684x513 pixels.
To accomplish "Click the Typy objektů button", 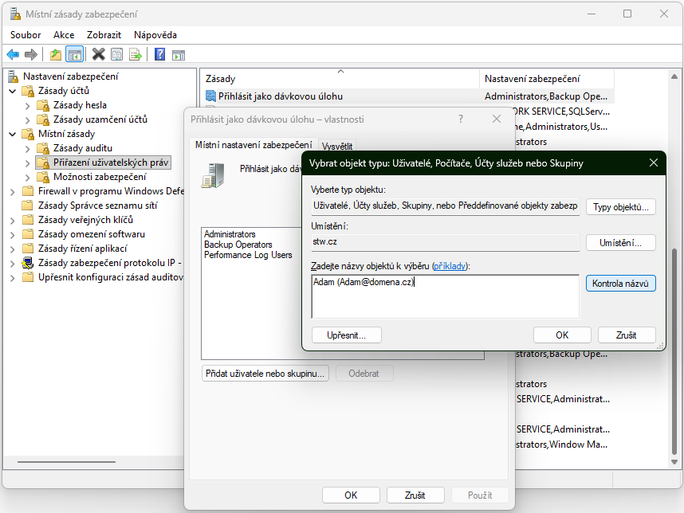I will 620,207.
